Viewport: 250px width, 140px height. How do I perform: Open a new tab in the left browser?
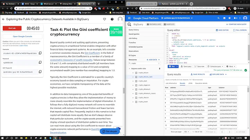[x=99, y=4]
